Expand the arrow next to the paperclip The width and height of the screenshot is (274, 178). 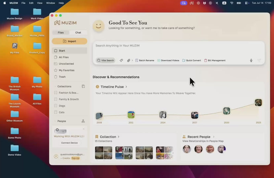[132, 61]
